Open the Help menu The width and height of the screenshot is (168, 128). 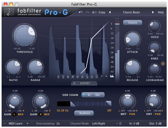[x=161, y=12]
